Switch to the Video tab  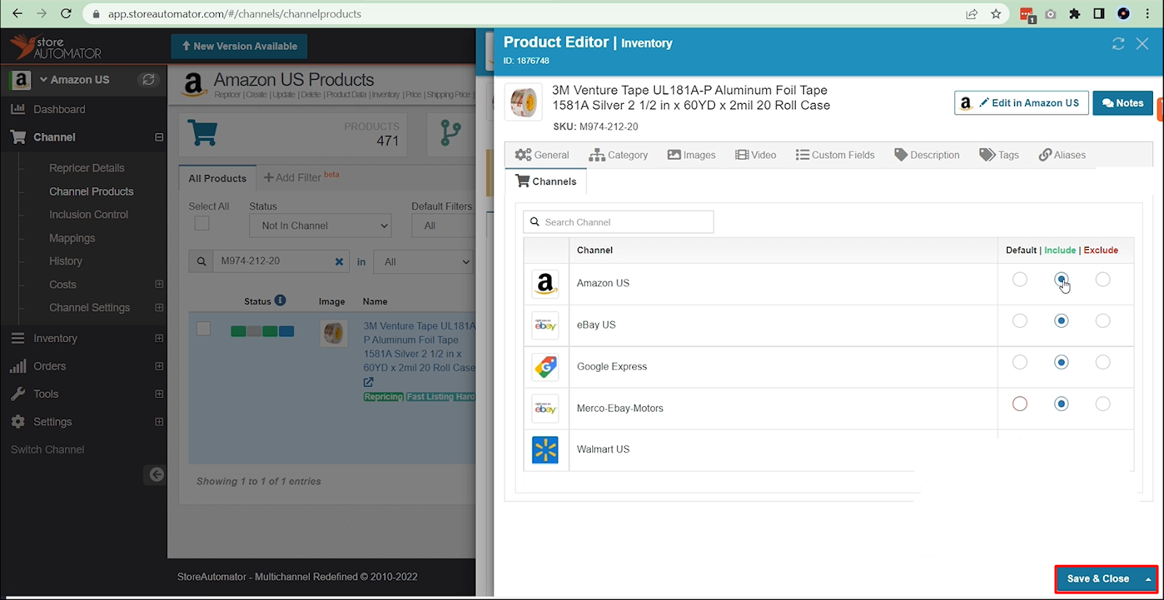pos(756,155)
